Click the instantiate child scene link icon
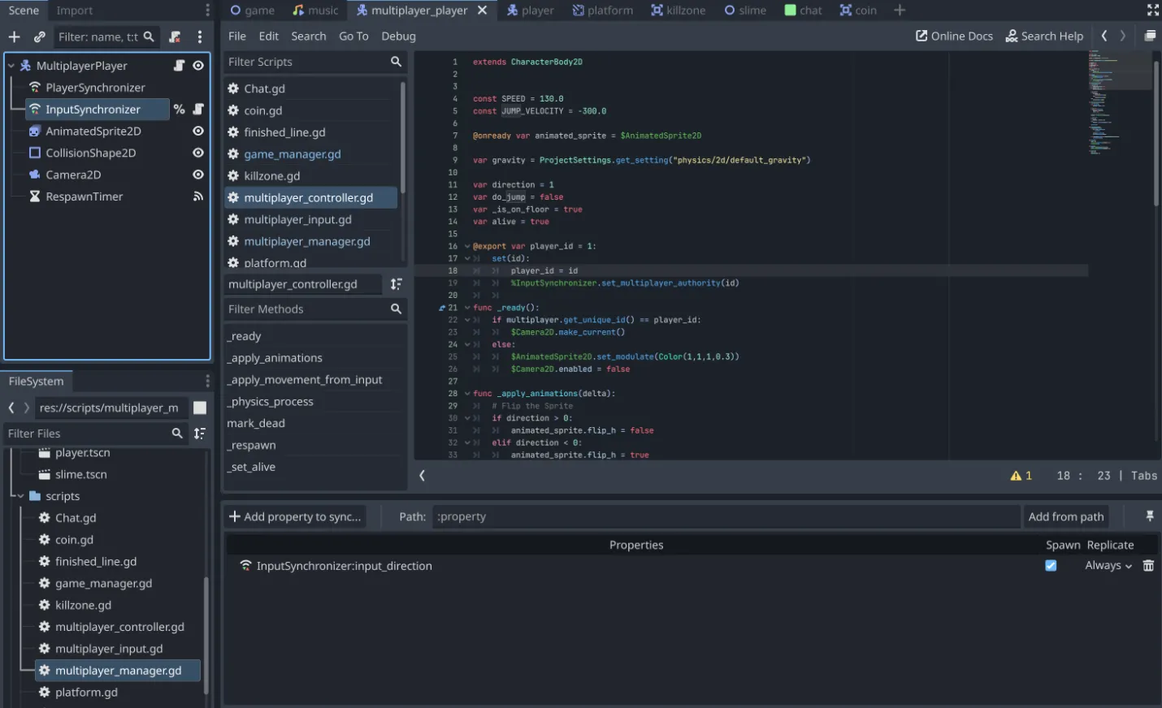Screen dimensions: 1162x708 (39, 37)
